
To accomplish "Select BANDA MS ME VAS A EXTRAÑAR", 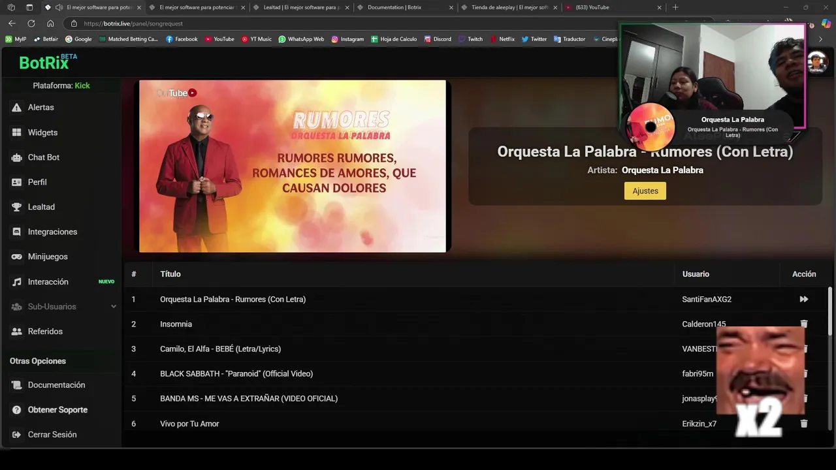I will point(249,398).
